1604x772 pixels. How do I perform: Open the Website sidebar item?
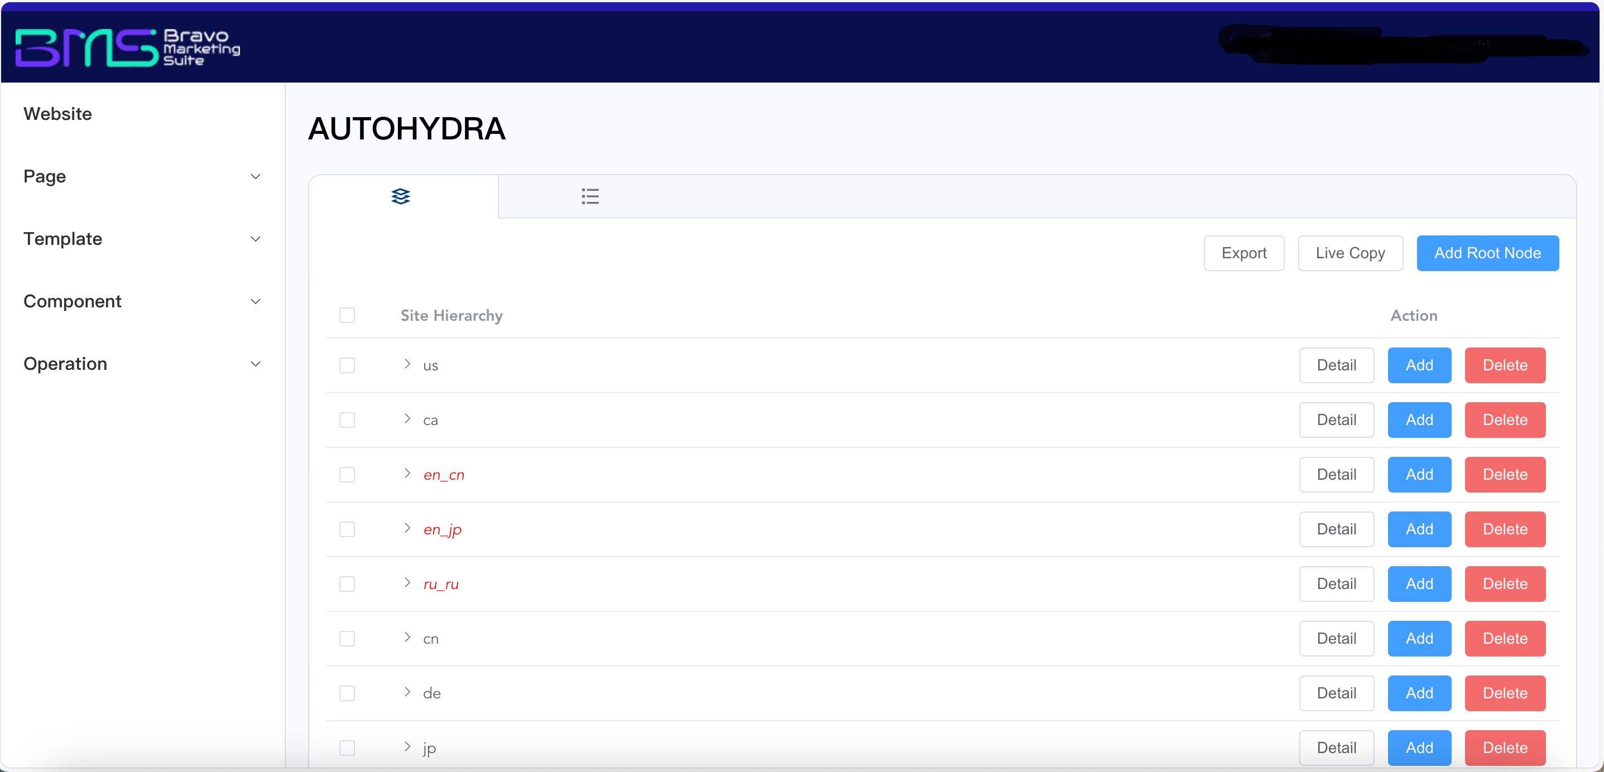click(x=57, y=114)
